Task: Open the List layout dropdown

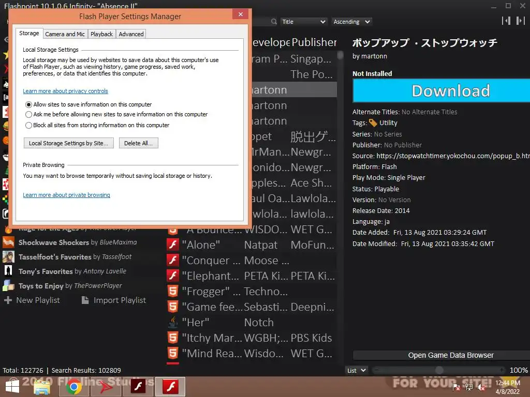Action: [x=356, y=370]
